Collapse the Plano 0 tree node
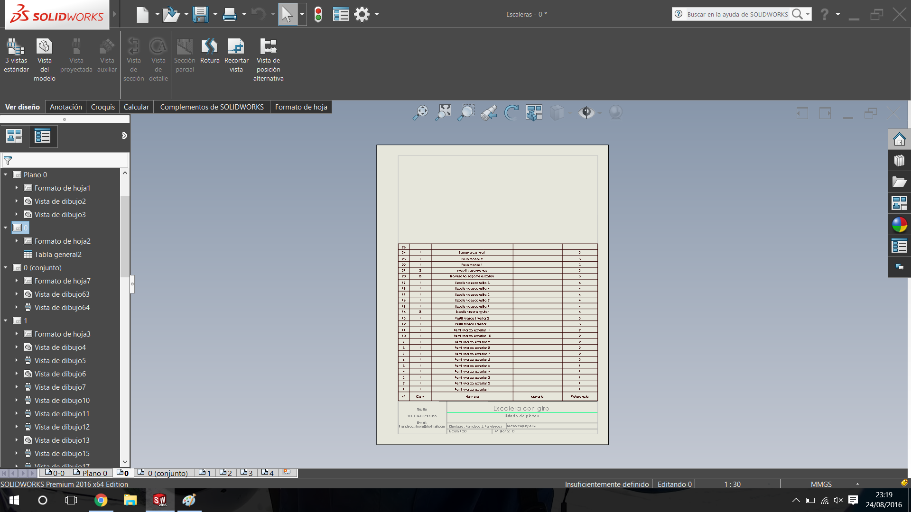911x512 pixels. (6, 174)
